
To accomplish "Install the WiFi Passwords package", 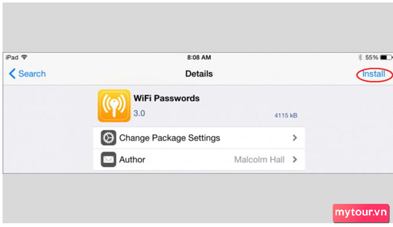I will point(373,74).
